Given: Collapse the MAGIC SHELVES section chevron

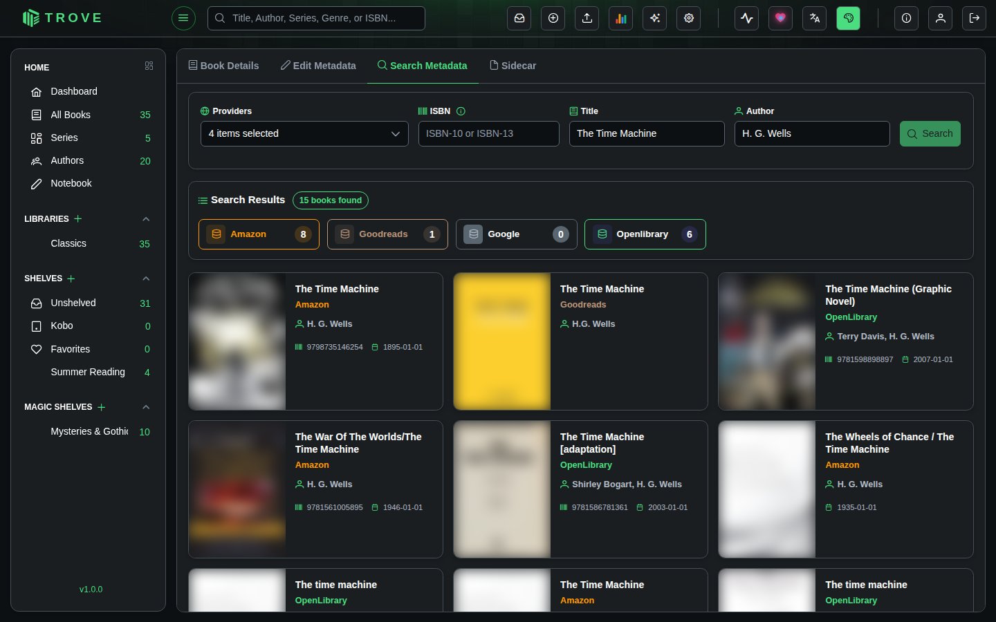Looking at the screenshot, I should (146, 407).
